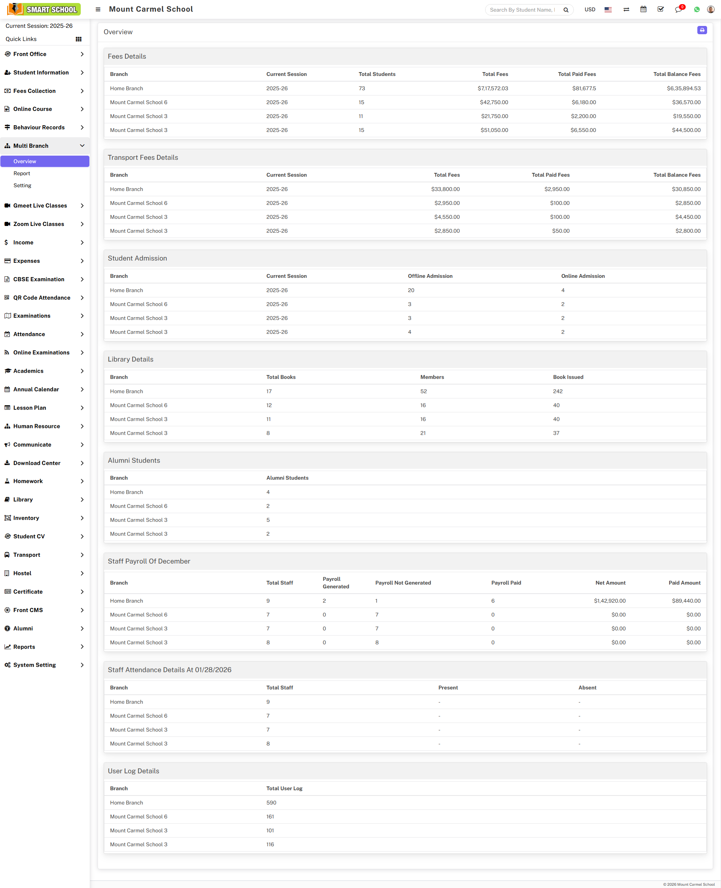Open the US flag language selector
The height and width of the screenshot is (888, 721).
(608, 9)
